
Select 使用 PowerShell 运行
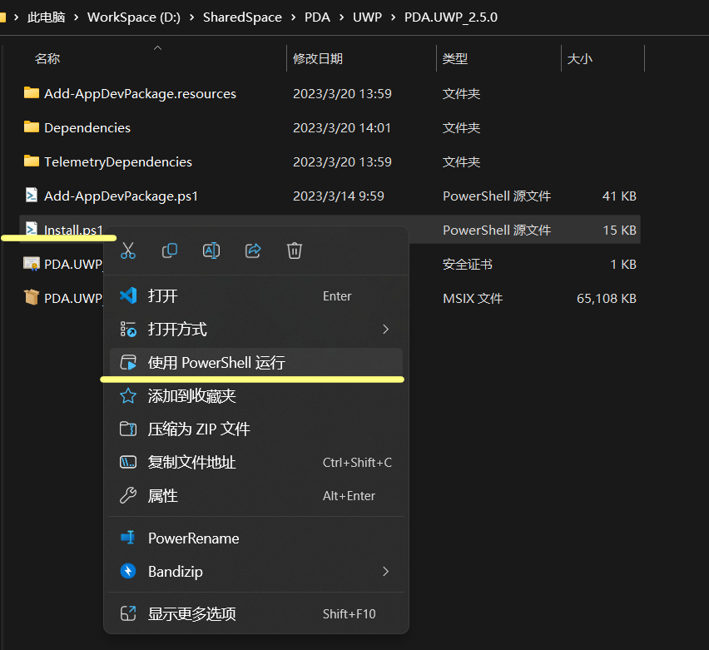(x=256, y=363)
